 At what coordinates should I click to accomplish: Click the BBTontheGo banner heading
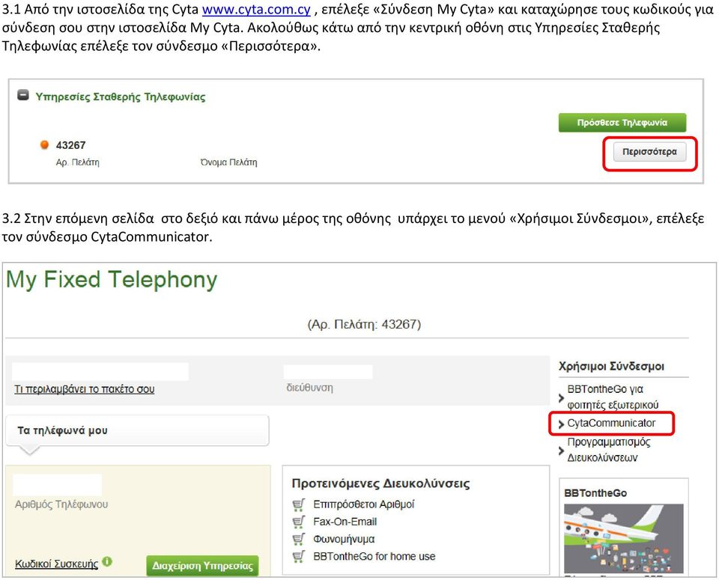[x=595, y=493]
